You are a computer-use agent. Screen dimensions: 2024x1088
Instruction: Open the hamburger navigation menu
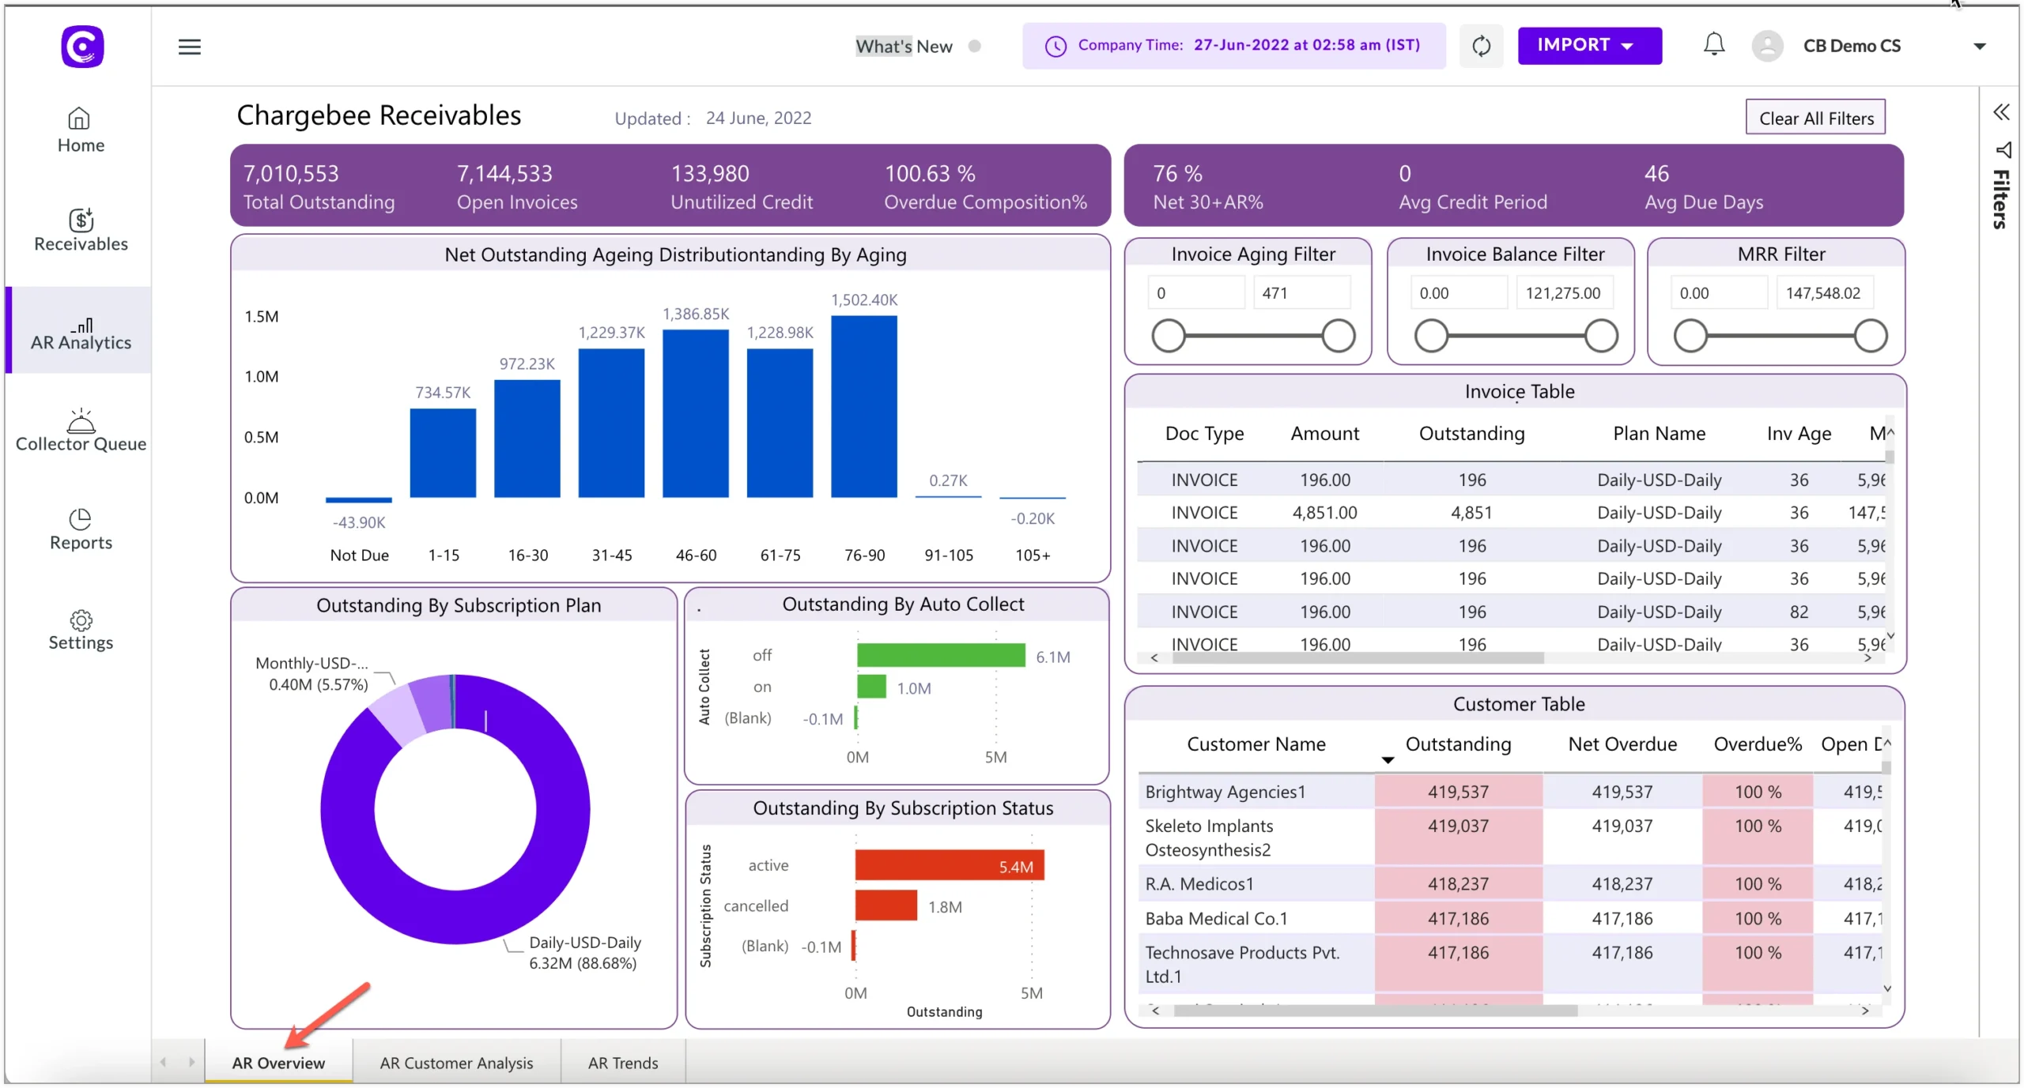189,47
